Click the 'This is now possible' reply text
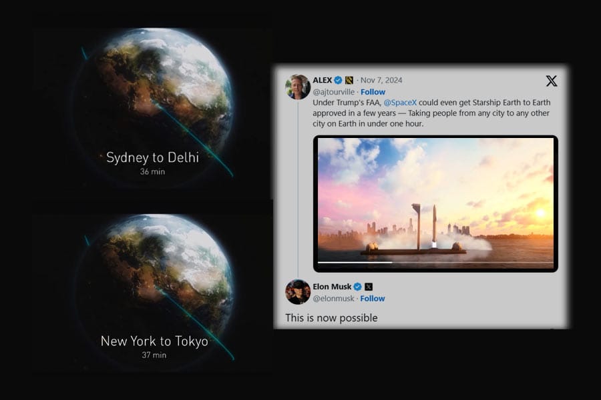The width and height of the screenshot is (601, 400). point(331,318)
